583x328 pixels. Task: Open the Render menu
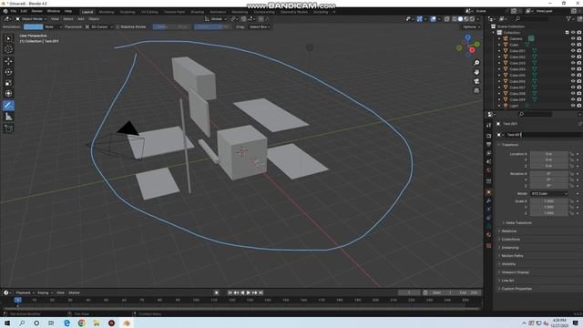36,11
